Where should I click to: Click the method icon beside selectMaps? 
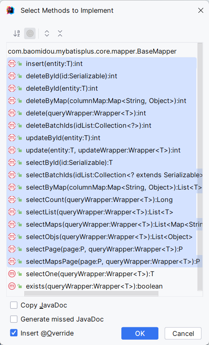tap(12, 224)
